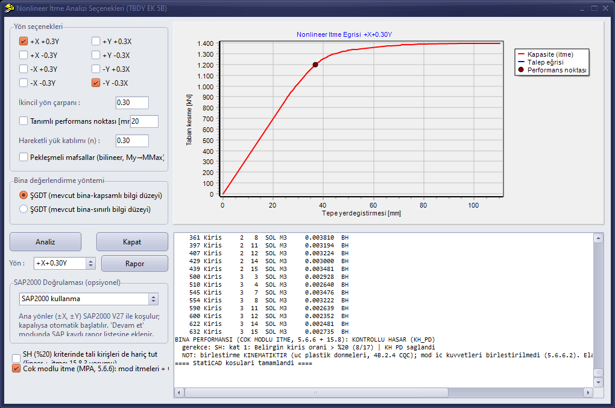615x408 pixels.
Task: Enable the -X +0.3Y direction checkbox
Action: [x=24, y=69]
